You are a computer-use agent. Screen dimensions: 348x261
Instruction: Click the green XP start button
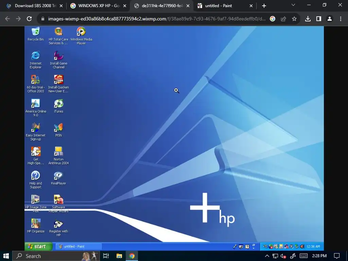pyautogui.click(x=38, y=246)
